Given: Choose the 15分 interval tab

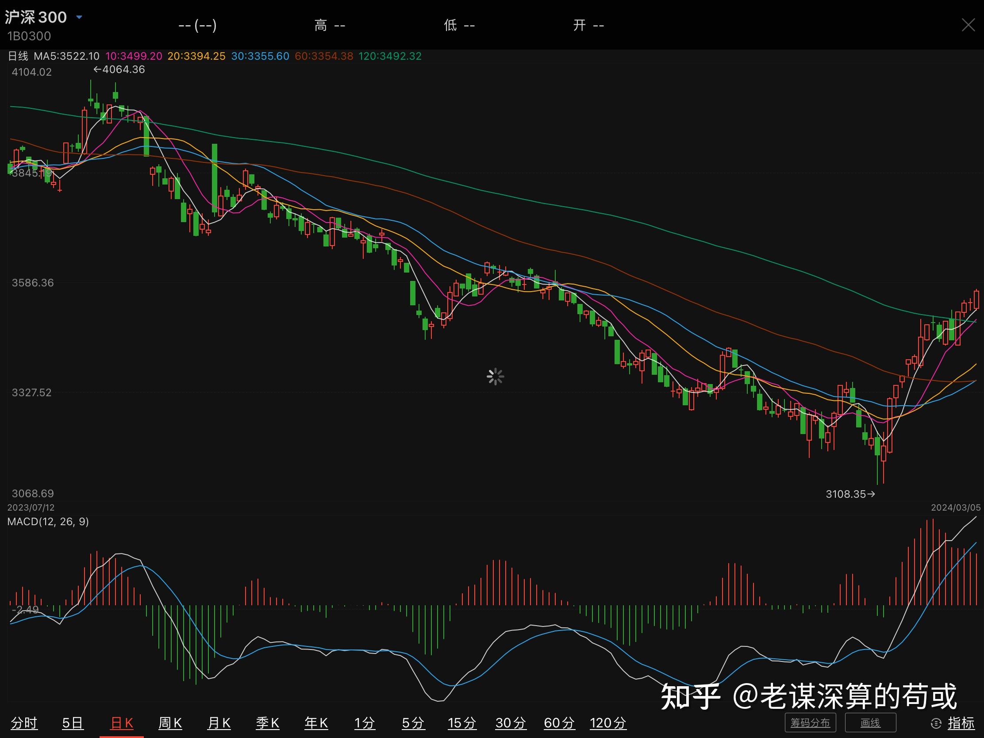Looking at the screenshot, I should pos(462,723).
